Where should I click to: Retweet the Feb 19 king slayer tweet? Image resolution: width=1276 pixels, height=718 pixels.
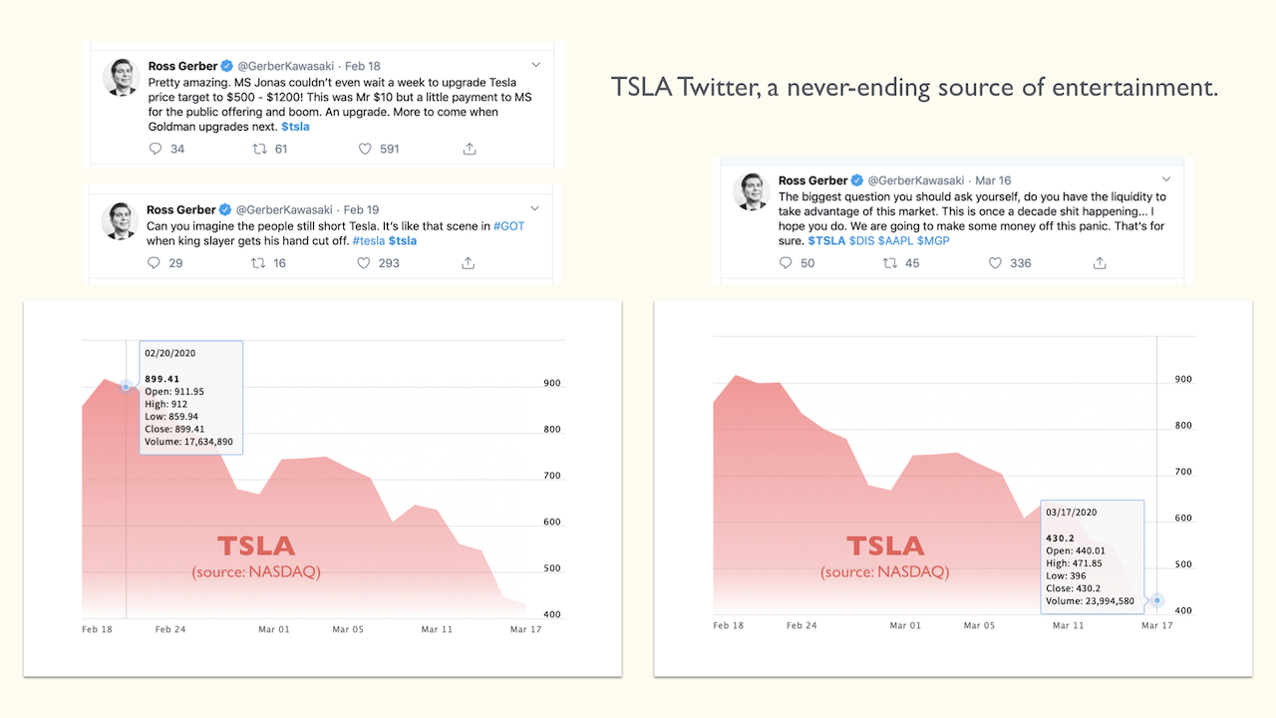pos(258,263)
